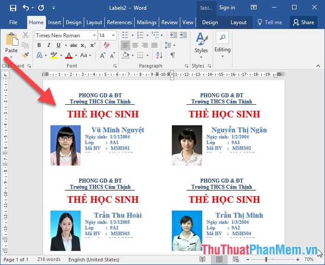Image resolution: width=325 pixels, height=265 pixels.
Task: Click the Show/Hide paragraph marks icon
Action: [x=173, y=56]
